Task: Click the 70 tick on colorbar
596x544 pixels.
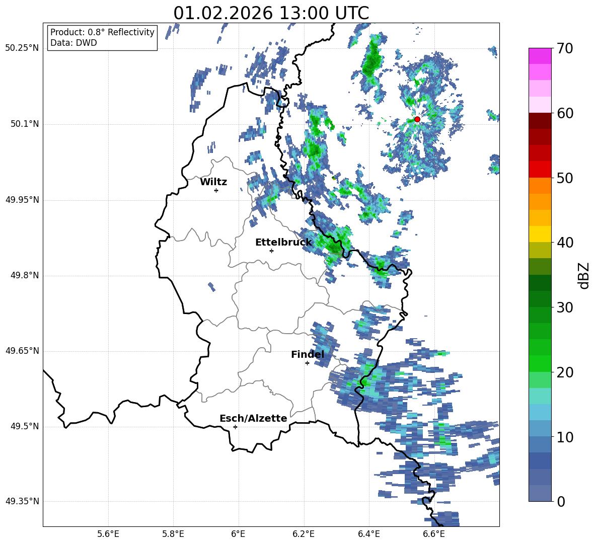Action: coord(565,49)
